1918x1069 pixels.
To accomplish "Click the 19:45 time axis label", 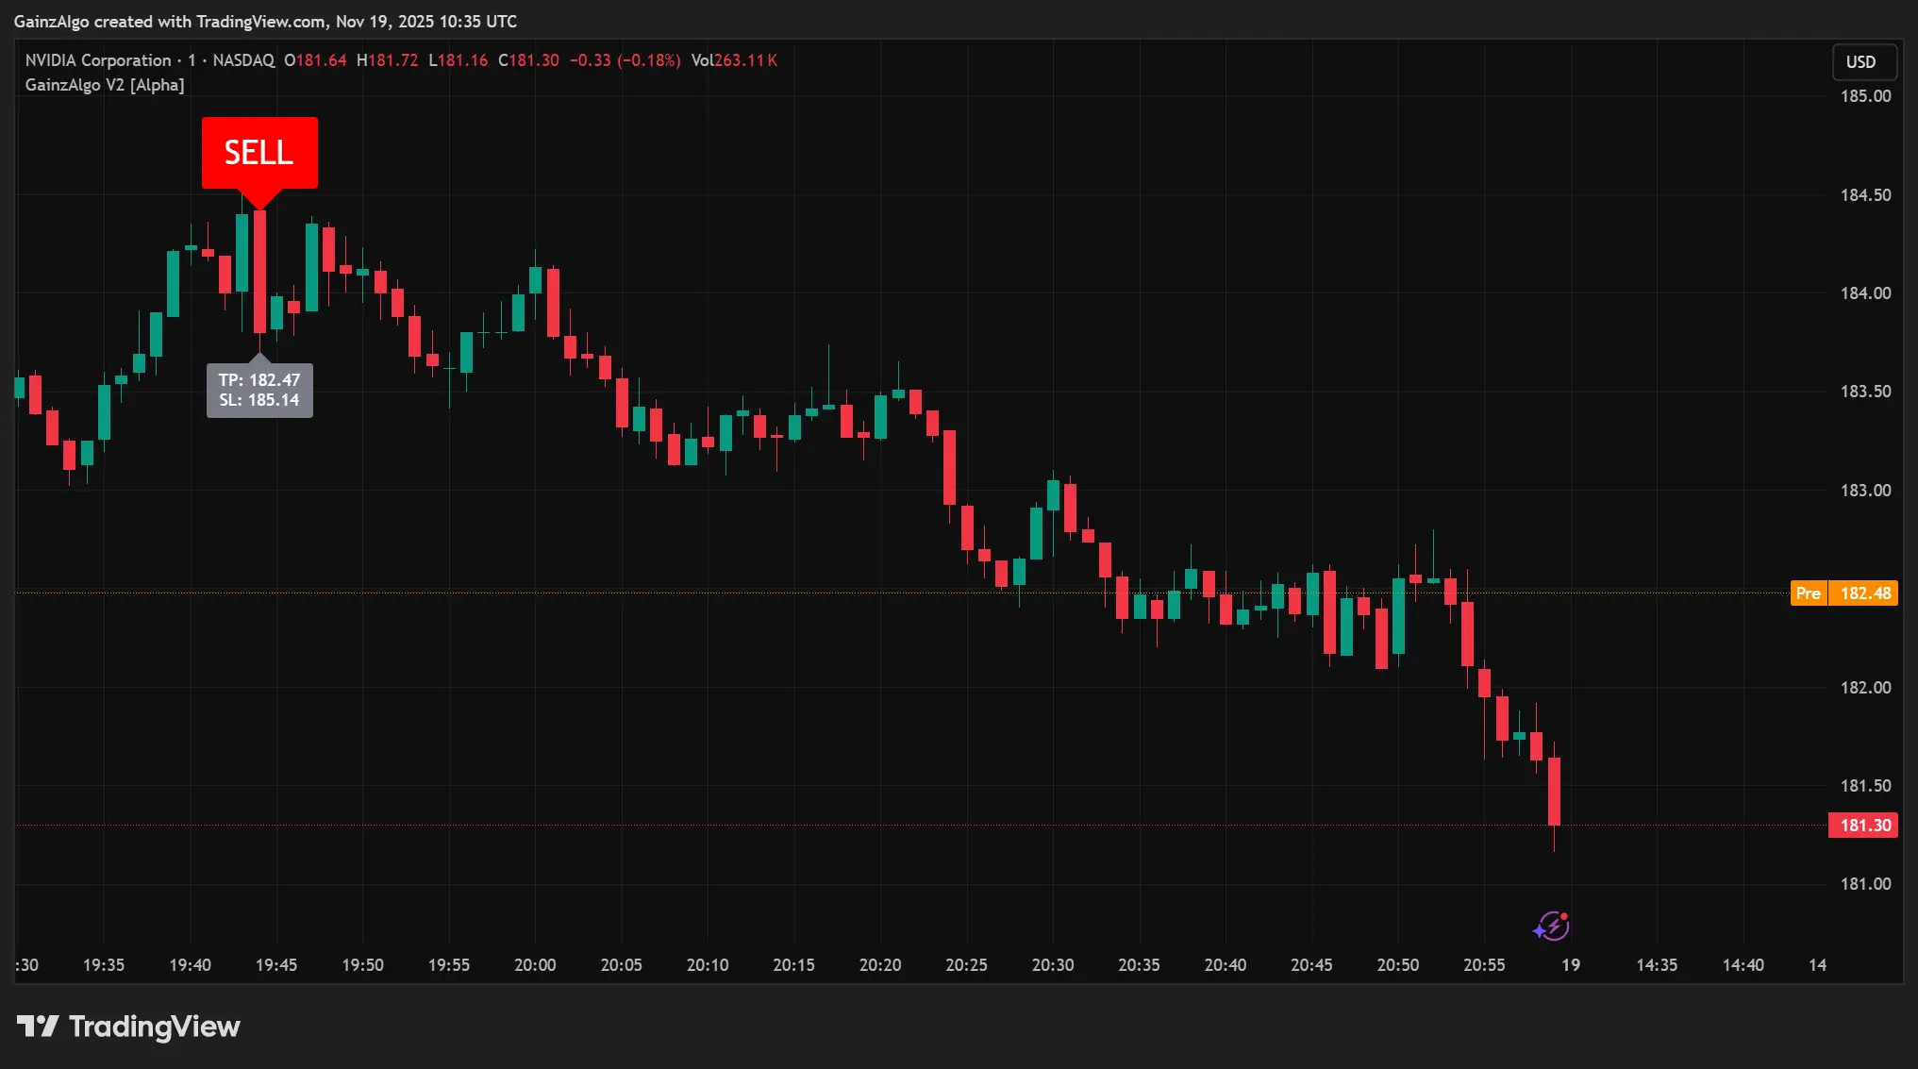I will pyautogui.click(x=276, y=965).
